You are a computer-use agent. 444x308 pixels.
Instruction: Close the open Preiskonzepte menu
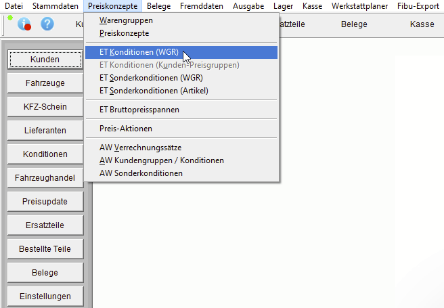point(113,6)
